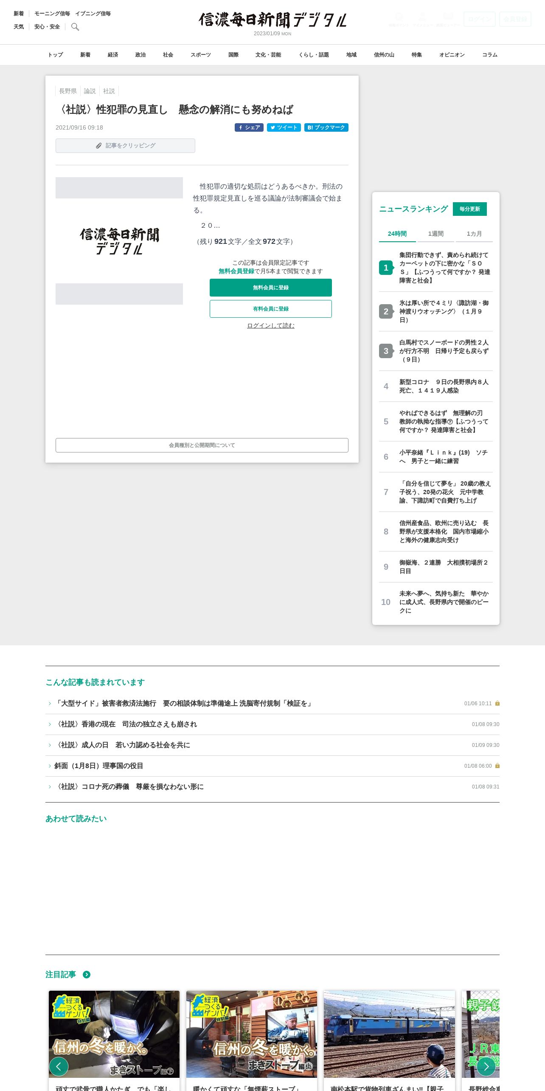Click 無料会員に登録 green button
The width and height of the screenshot is (545, 1091).
coord(271,288)
